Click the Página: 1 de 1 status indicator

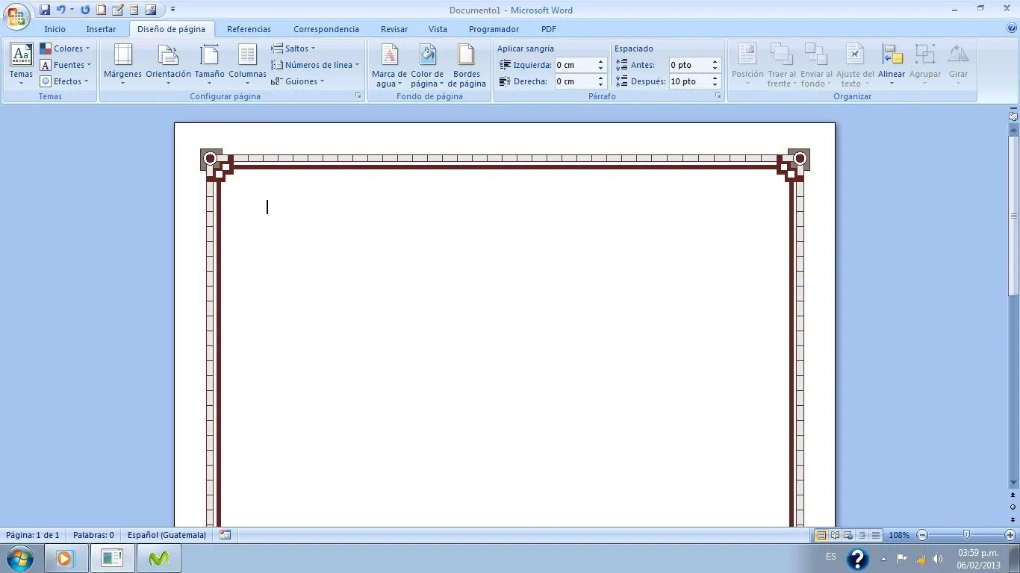tap(33, 535)
